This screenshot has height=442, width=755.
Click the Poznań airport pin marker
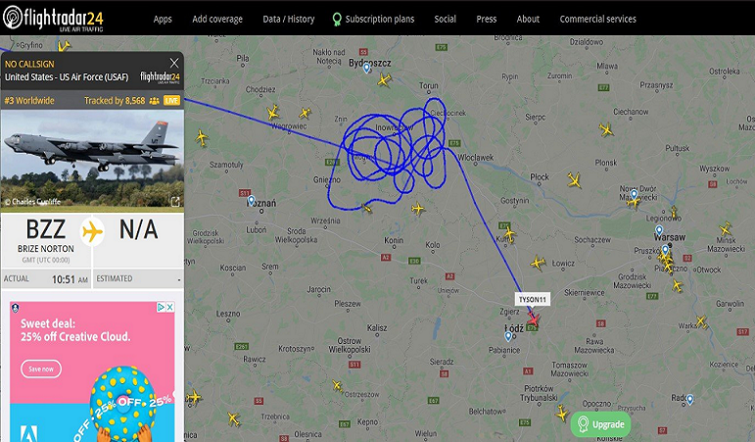251,201
